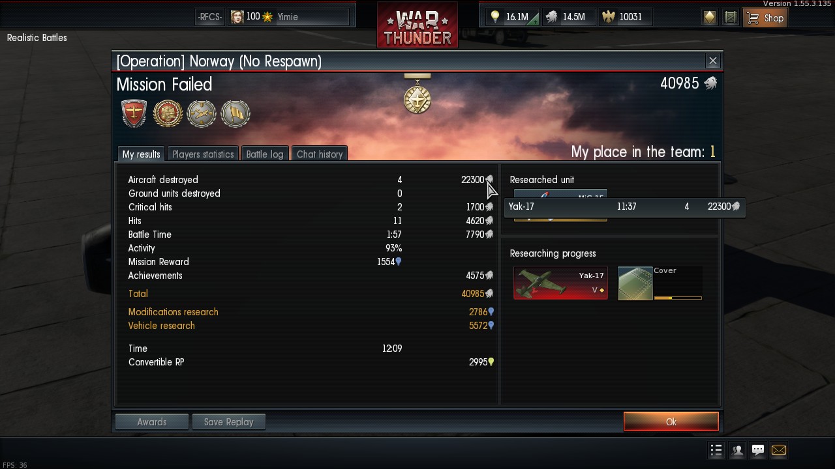The height and width of the screenshot is (469, 835).
Task: Click the Awards button
Action: tap(152, 422)
